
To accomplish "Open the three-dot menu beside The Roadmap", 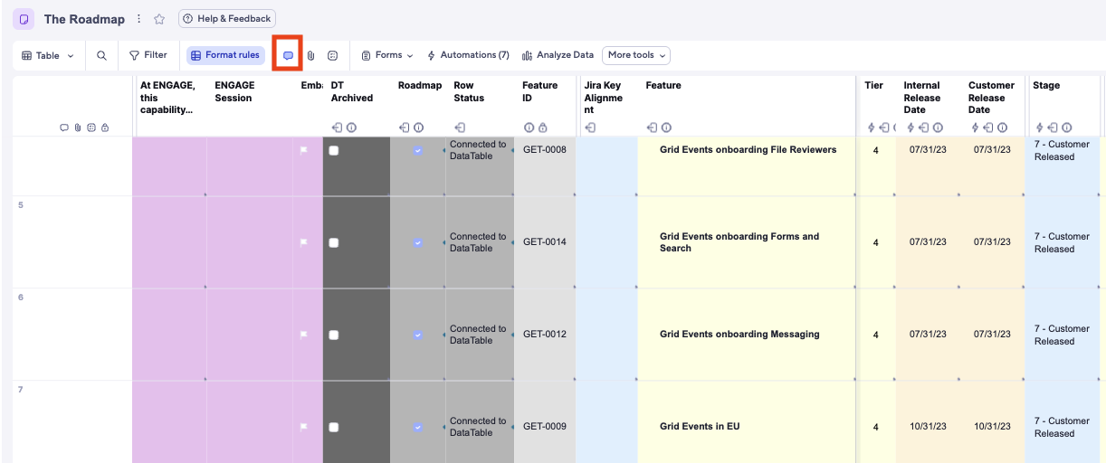I will click(138, 19).
